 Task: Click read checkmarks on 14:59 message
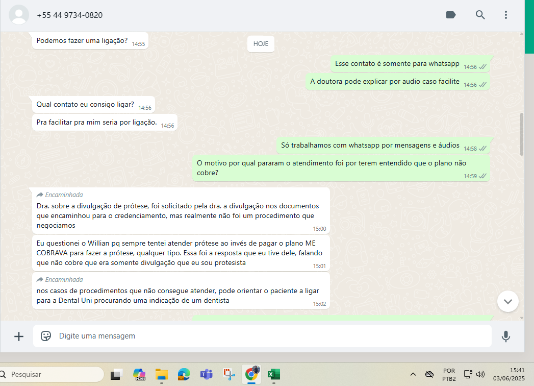[x=482, y=176]
